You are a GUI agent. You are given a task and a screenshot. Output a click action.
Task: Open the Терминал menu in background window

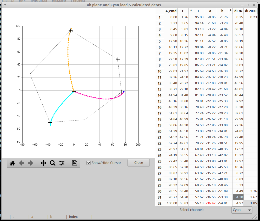coord(39,1)
